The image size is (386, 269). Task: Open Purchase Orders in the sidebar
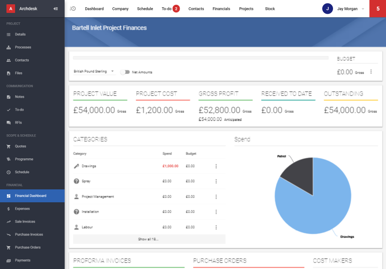click(x=28, y=247)
